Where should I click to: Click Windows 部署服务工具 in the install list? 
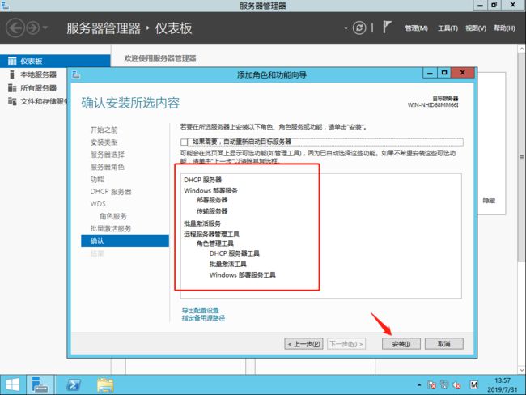coord(243,275)
